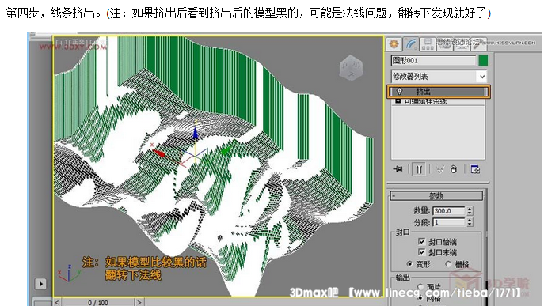Switch to the Modify panel tab
The image size is (544, 306).
(x=411, y=44)
